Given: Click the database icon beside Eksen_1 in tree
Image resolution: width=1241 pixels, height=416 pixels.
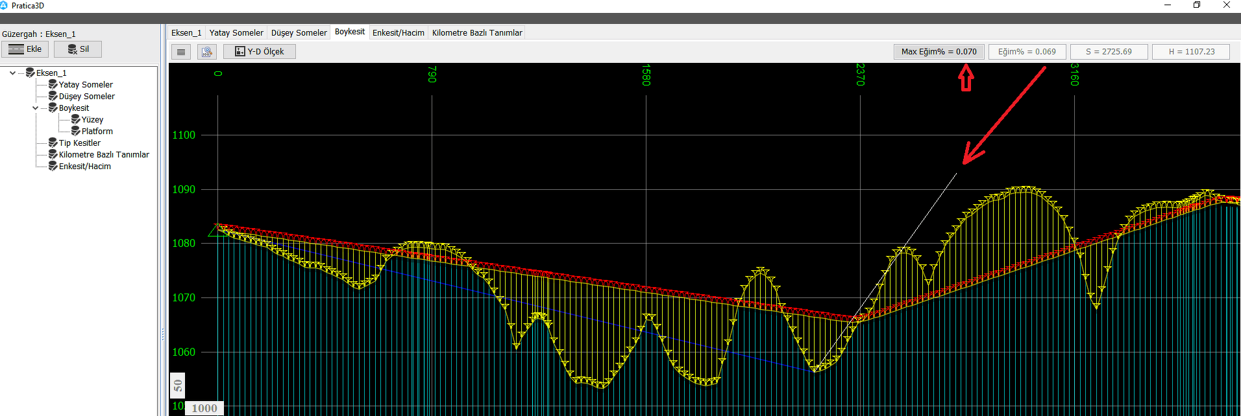Looking at the screenshot, I should pyautogui.click(x=30, y=73).
